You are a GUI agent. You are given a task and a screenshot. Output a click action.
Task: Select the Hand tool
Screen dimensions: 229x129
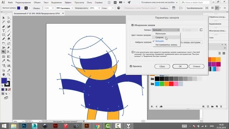pyautogui.click(x=4, y=75)
